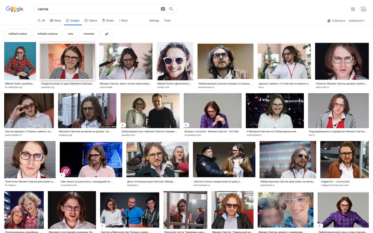
Task: Click the play badge on Возраст согласия thumbnail
Action: [186, 125]
